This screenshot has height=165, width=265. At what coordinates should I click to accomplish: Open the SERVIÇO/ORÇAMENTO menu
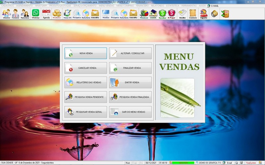(x=85, y=6)
